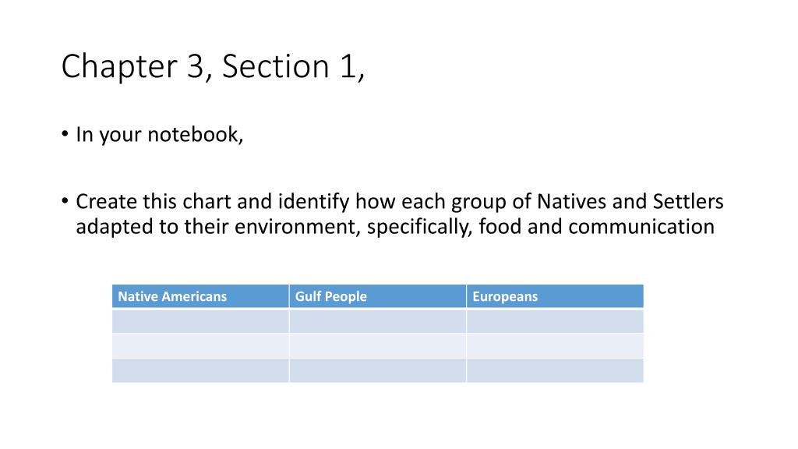Viewport: 798px width, 449px height.
Task: Click the word 'communication' in the second bullet
Action: pos(641,227)
